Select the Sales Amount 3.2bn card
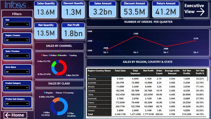This screenshot has width=211, height=119. click(x=103, y=9)
